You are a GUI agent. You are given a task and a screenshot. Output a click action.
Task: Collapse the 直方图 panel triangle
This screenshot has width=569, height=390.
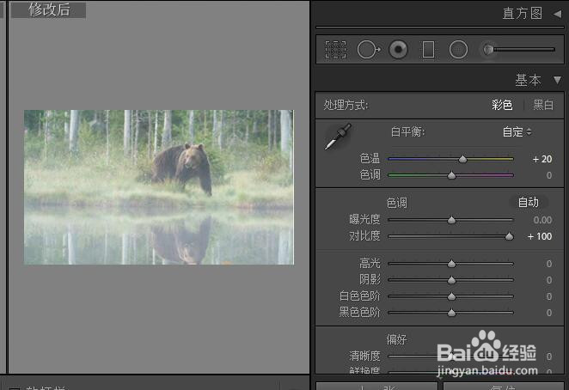tap(557, 14)
